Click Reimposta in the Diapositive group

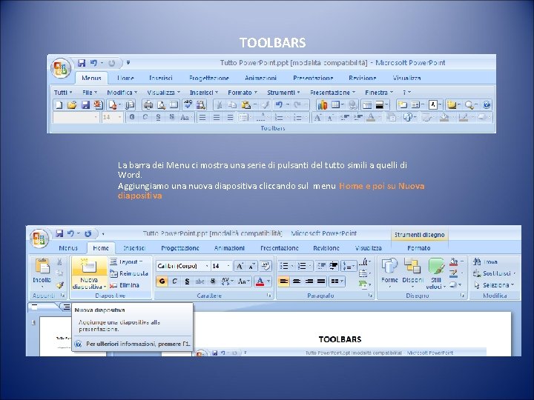point(129,273)
